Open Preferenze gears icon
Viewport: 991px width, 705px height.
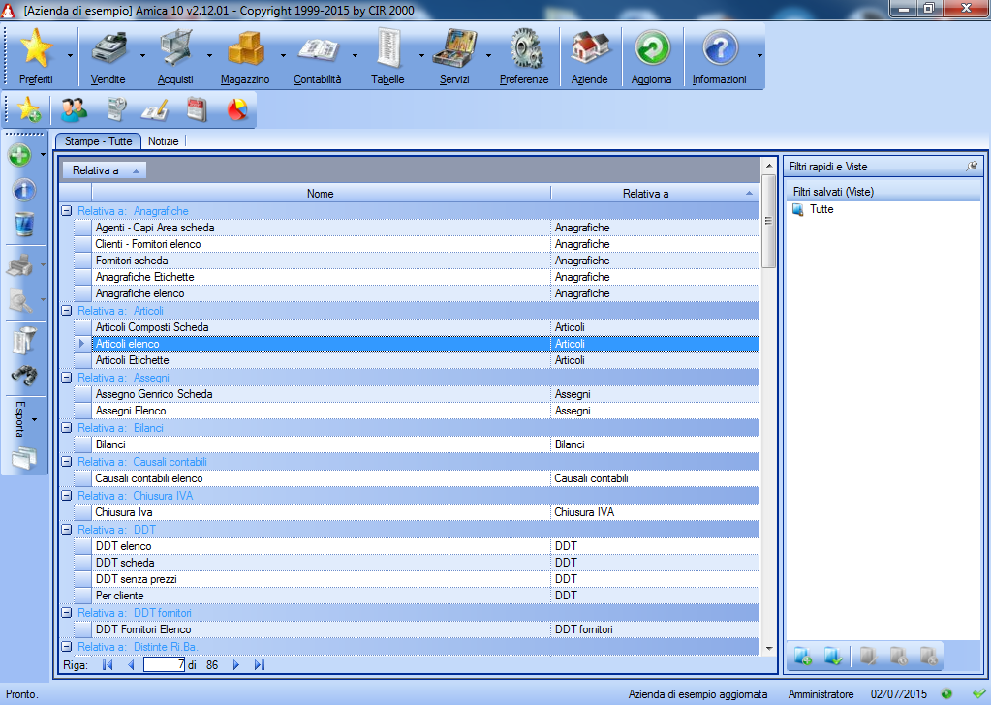525,48
